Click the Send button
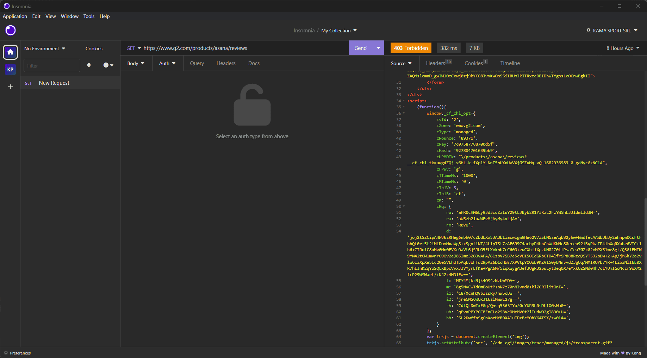The height and width of the screenshot is (358, 647). coord(361,48)
